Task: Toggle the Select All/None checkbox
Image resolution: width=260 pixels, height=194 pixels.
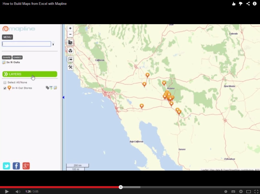Action: [x=5, y=82]
